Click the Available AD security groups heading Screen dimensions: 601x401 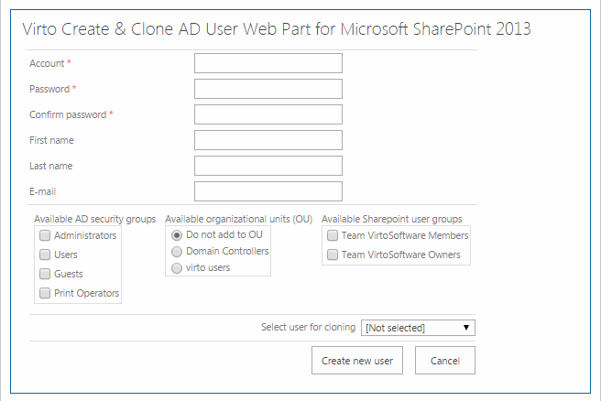coord(94,219)
